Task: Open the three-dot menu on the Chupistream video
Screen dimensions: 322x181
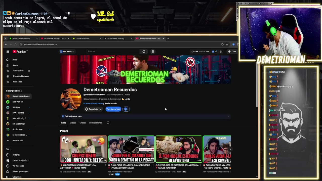Action: click(x=105, y=165)
